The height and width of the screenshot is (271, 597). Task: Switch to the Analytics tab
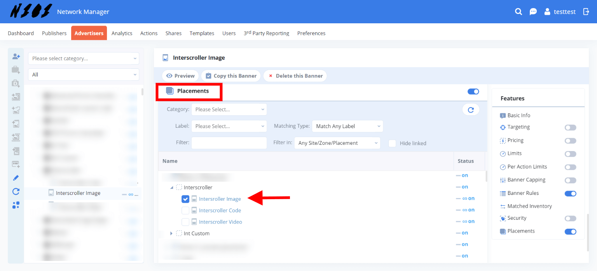click(x=122, y=33)
